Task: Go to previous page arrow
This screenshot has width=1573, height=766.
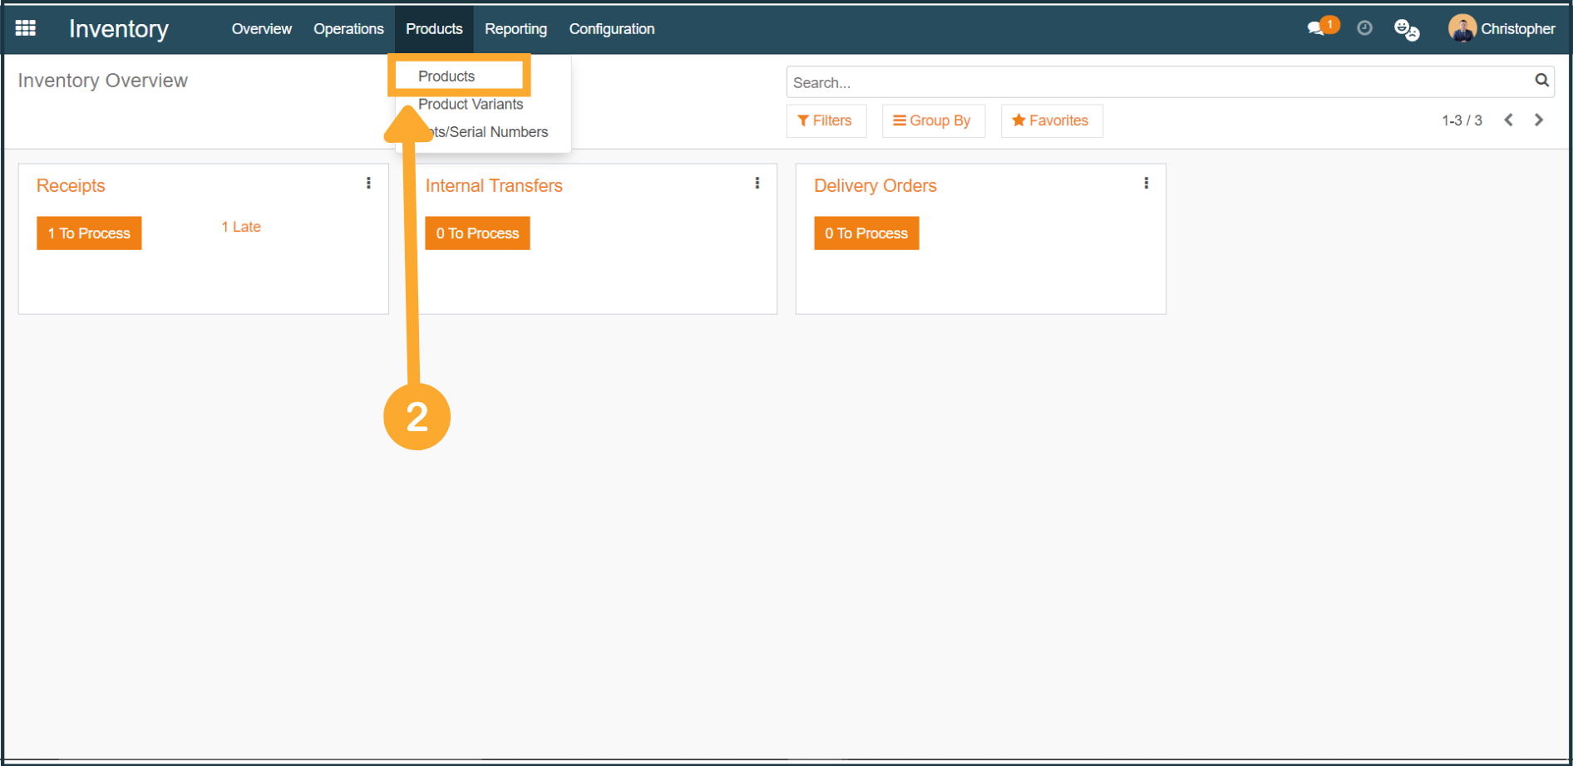Action: pyautogui.click(x=1509, y=120)
